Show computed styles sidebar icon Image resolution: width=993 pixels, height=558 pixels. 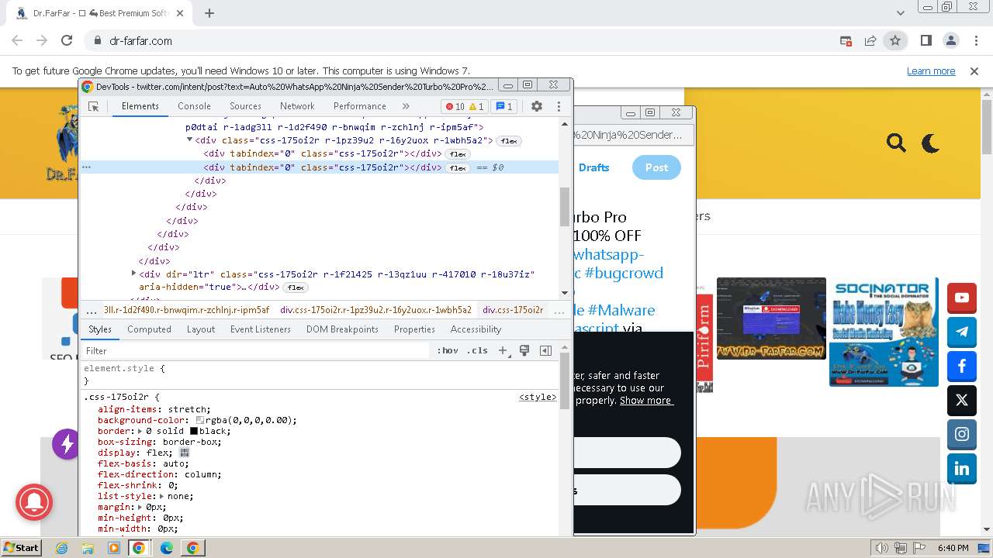[x=545, y=350]
